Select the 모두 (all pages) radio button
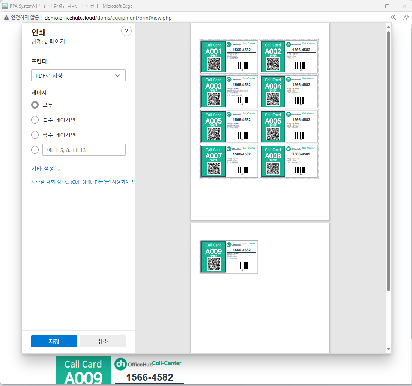This screenshot has height=386, width=412. (x=35, y=105)
